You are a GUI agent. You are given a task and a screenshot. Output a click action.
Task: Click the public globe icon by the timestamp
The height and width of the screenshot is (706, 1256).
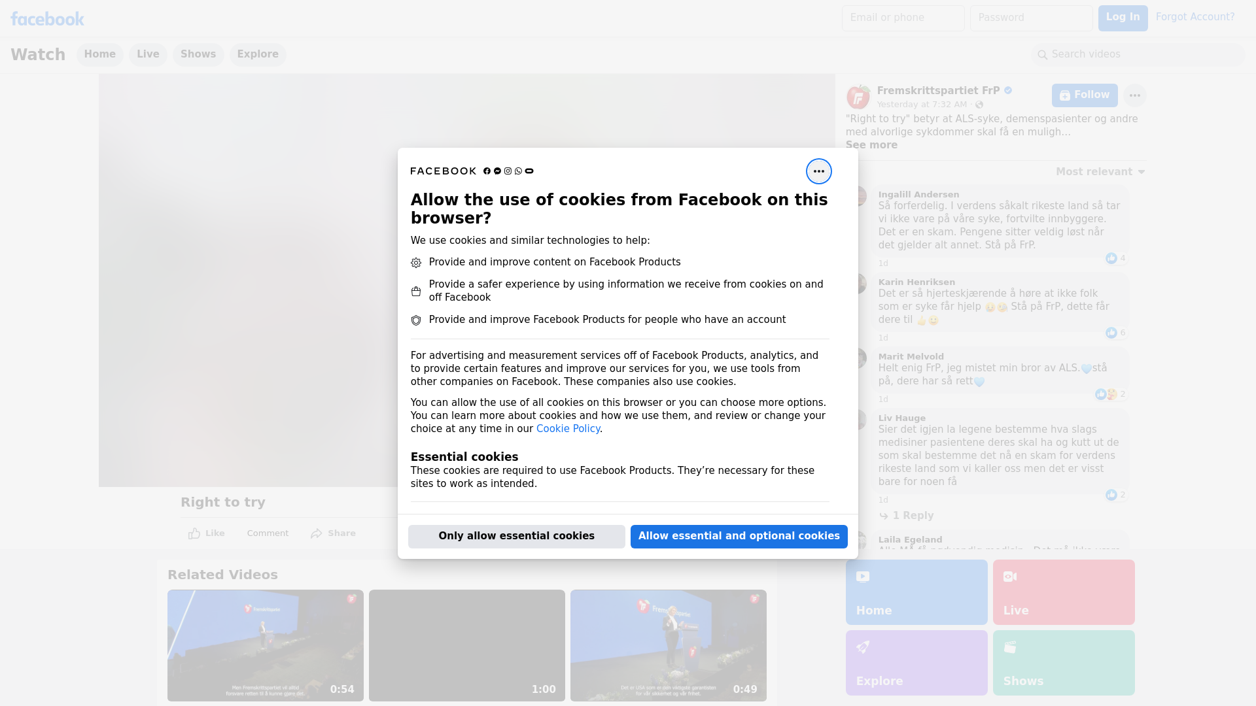(x=979, y=105)
